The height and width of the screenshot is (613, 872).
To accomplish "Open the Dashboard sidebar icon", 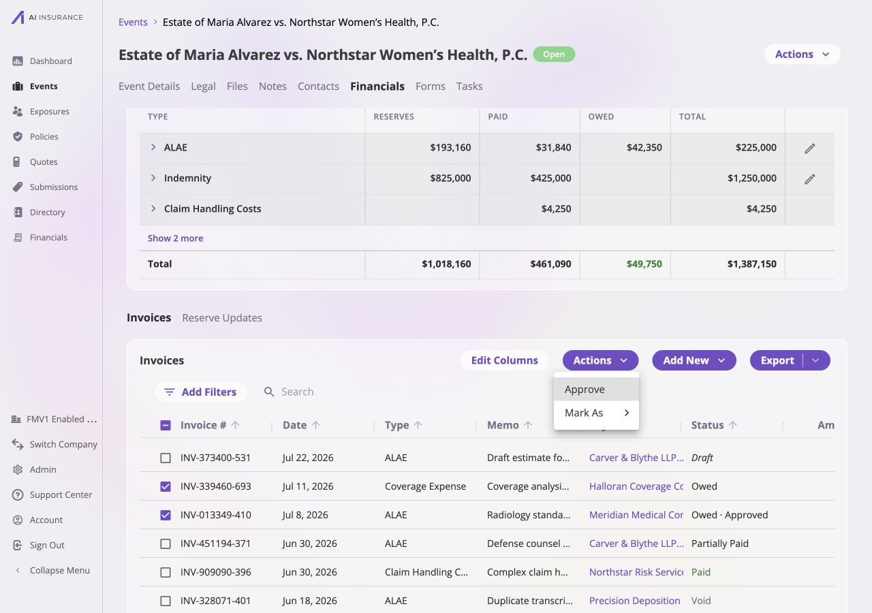I will pyautogui.click(x=18, y=61).
